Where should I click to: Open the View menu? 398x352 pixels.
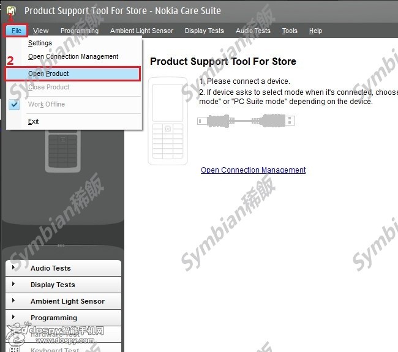(41, 31)
